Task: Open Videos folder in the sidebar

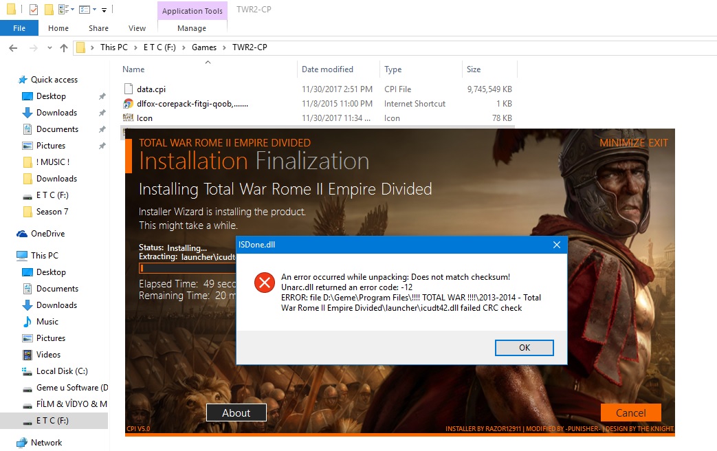Action: (48, 355)
